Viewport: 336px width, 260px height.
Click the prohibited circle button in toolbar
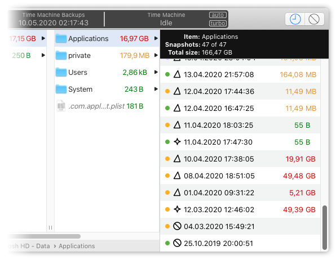click(314, 19)
